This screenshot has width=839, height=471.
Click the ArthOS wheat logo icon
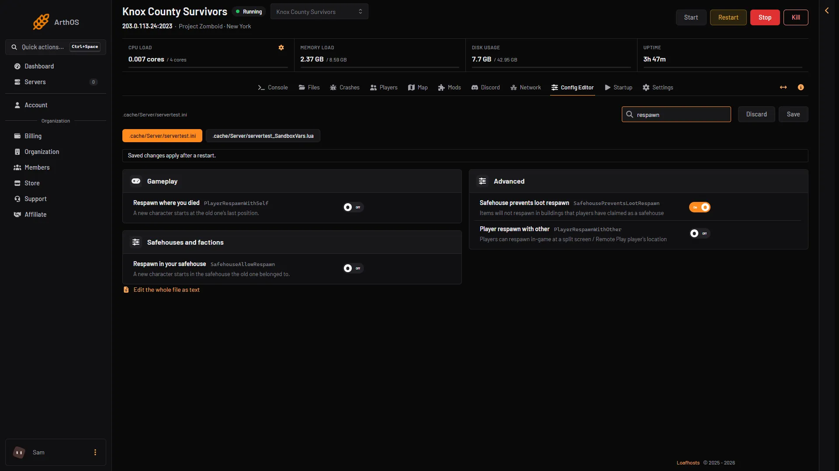tap(41, 22)
